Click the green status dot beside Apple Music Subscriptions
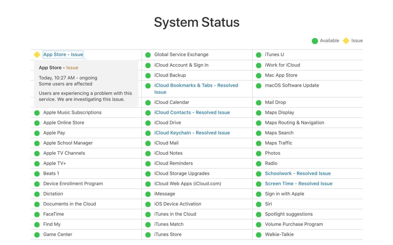Image resolution: width=393 pixels, height=245 pixels. [x=37, y=113]
